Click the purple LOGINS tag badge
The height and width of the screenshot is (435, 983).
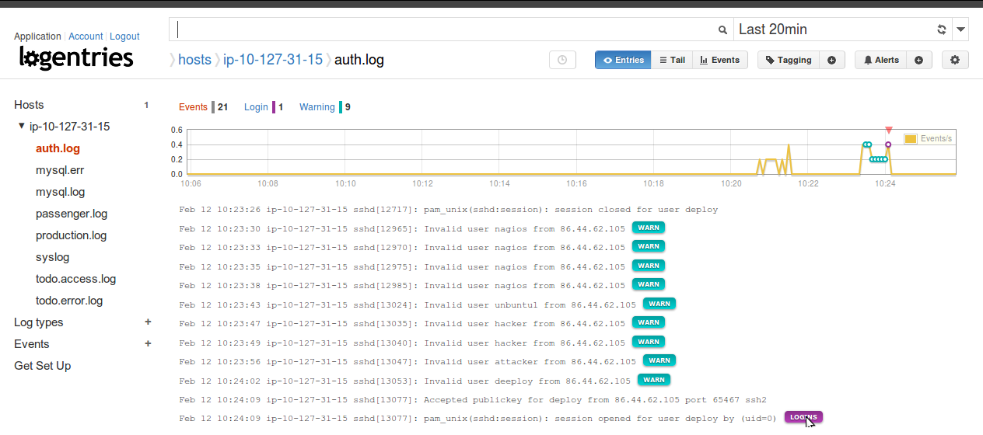click(803, 417)
